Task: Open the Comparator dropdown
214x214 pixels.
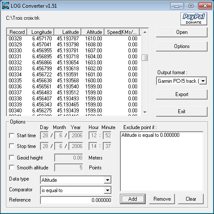Action: (x=107, y=190)
